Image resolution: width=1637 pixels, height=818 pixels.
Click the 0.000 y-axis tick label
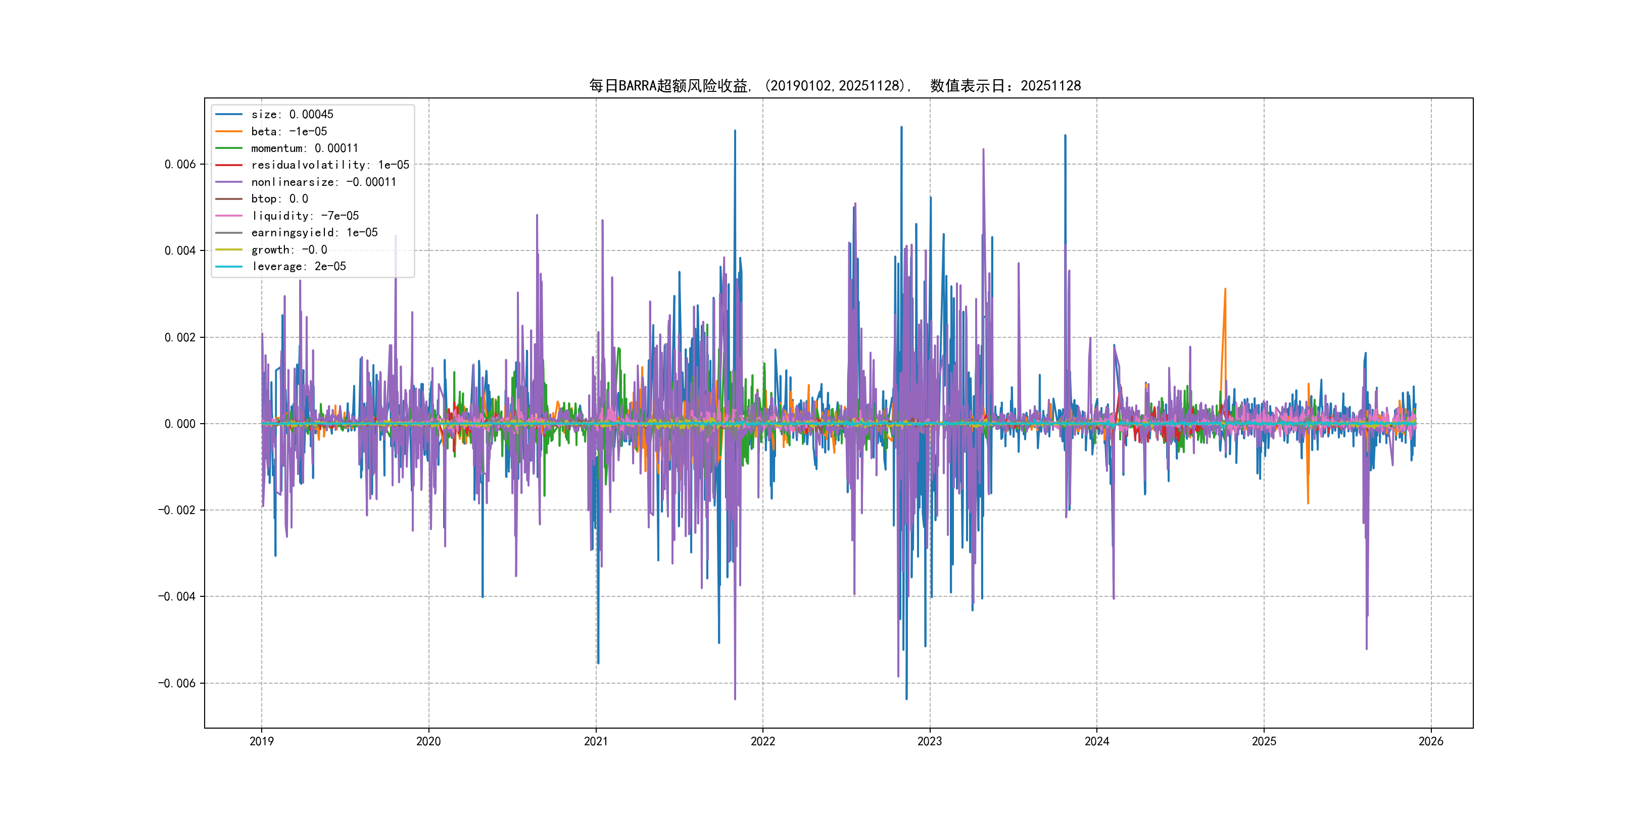180,424
